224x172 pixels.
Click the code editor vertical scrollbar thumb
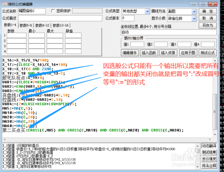tap(215, 111)
